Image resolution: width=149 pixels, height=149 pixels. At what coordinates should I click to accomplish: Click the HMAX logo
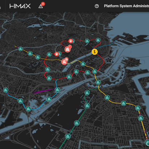(x=20, y=6)
